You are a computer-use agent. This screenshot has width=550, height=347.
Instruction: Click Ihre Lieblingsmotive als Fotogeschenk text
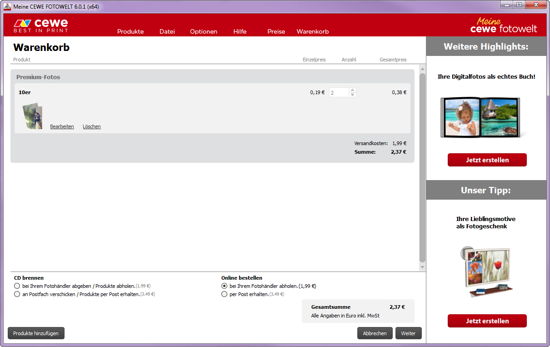pyautogui.click(x=486, y=222)
